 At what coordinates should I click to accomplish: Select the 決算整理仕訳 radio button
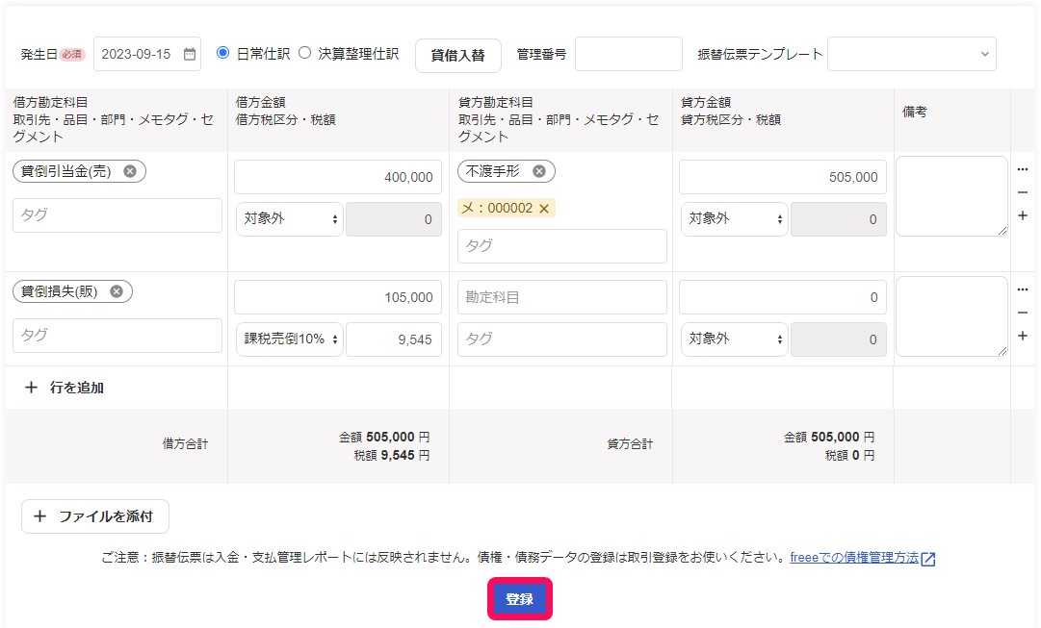(x=304, y=52)
